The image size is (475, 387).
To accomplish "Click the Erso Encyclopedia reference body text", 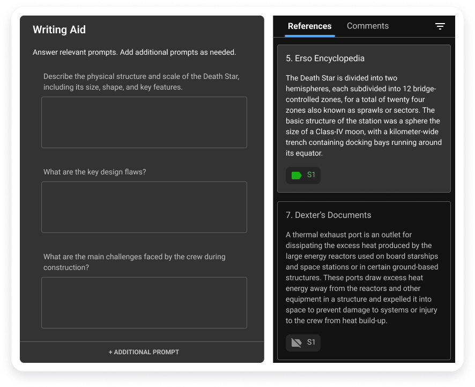I will (x=363, y=115).
